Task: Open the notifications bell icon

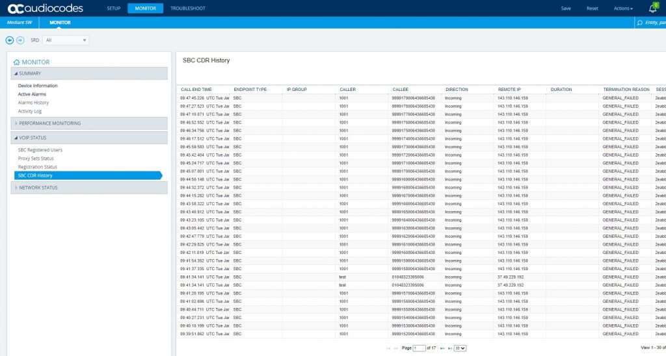Action: pos(653,8)
